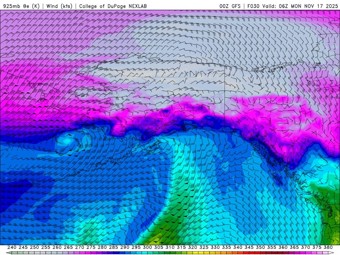Click the 325 value on the color scale
340x255 pixels.
pyautogui.click(x=204, y=247)
